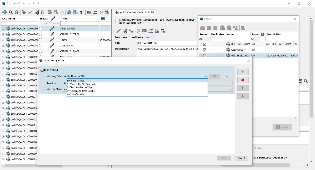The height and width of the screenshot is (170, 315).
Task: Click status circle for prd-DSQAL061-00001208 row
Action: pyautogui.click(x=41, y=40)
